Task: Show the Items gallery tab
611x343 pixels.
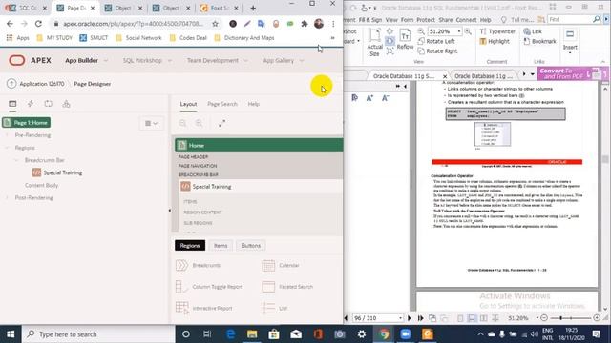Action: click(x=221, y=246)
